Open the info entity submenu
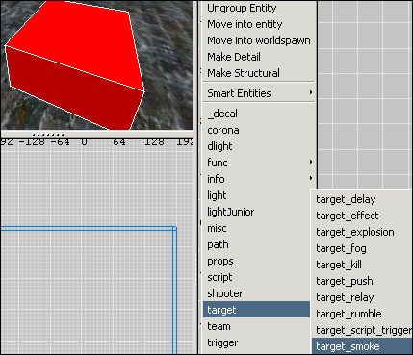This screenshot has width=413, height=355. (259, 179)
